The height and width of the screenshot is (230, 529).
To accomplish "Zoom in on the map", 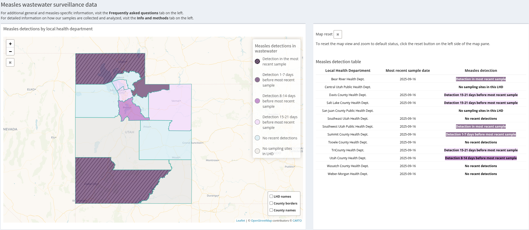I will pyautogui.click(x=10, y=44).
